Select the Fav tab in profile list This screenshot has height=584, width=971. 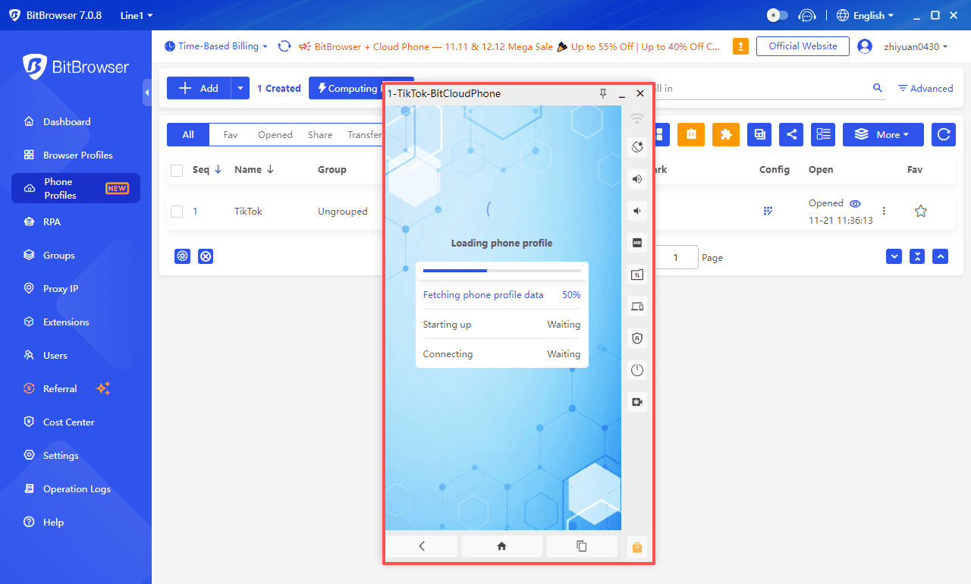click(x=230, y=134)
